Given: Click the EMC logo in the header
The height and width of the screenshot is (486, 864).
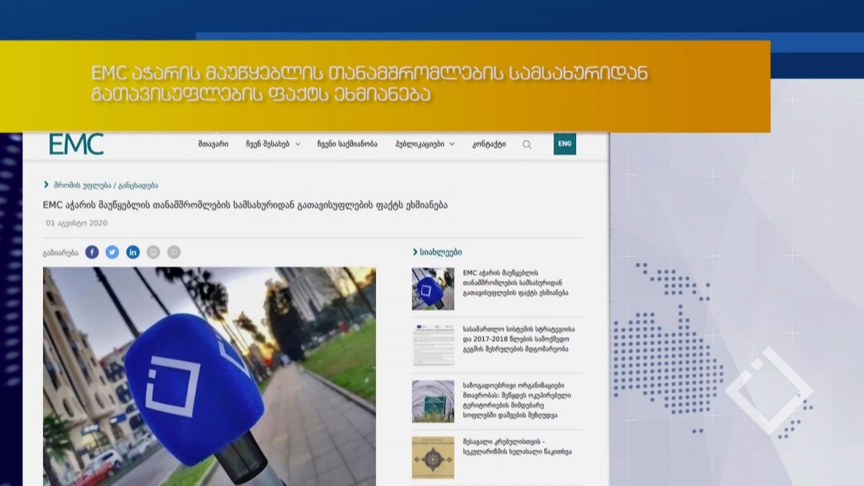Looking at the screenshot, I should [76, 144].
